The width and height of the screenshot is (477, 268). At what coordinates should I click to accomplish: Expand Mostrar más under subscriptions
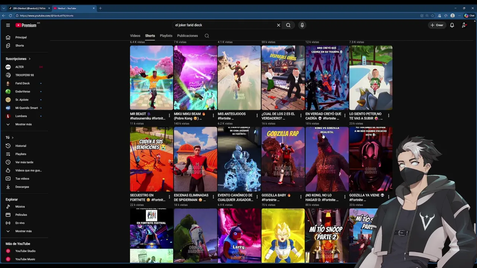pyautogui.click(x=24, y=124)
